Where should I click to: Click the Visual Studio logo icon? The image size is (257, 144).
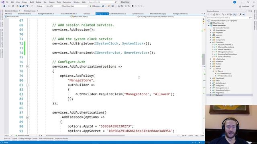(x=3, y=2)
